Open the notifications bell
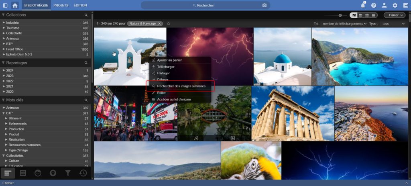Image resolution: width=411 pixels, height=186 pixels. click(x=363, y=5)
